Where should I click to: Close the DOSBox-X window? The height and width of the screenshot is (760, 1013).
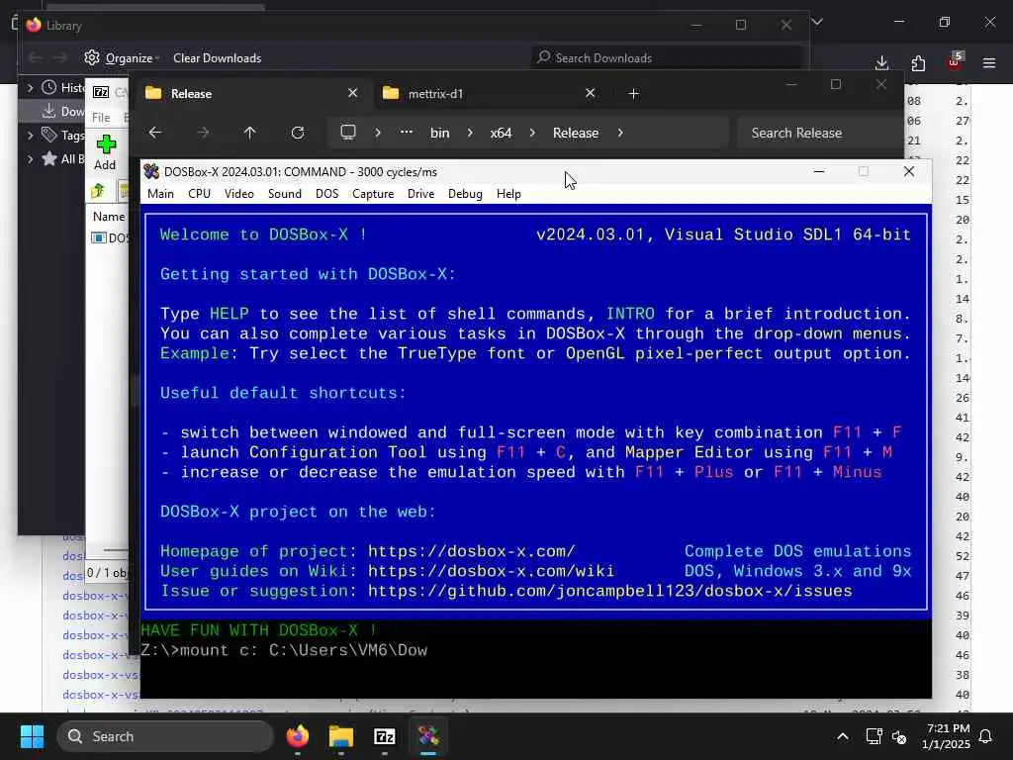coord(909,171)
